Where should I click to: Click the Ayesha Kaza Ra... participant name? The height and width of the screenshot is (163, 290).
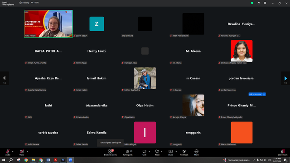48,78
